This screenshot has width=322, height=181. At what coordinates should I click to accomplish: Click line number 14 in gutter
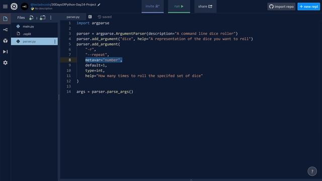tap(68, 92)
